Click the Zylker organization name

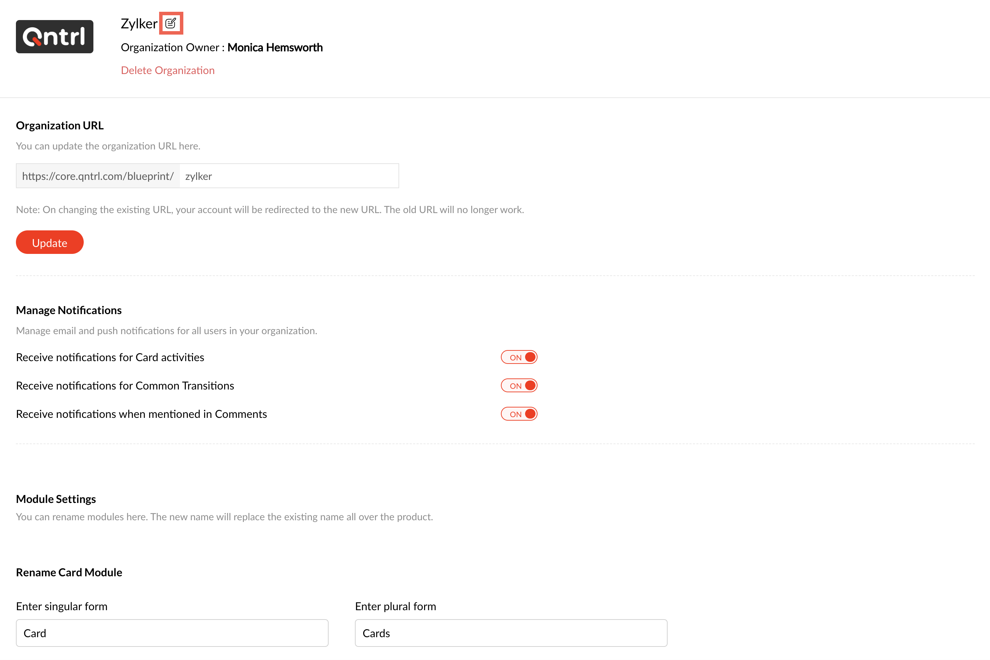pyautogui.click(x=139, y=24)
